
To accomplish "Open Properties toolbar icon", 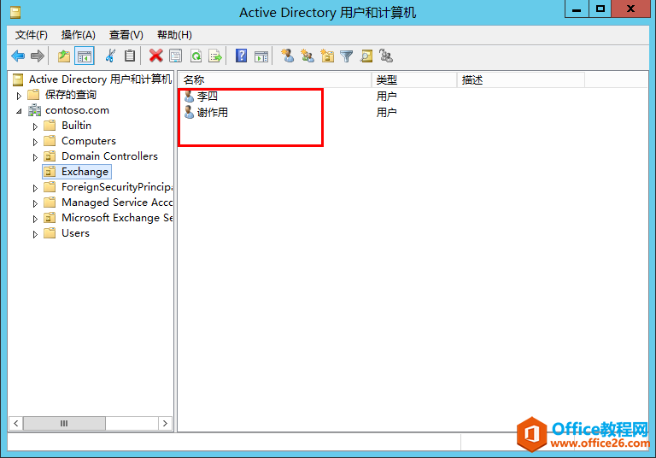I will [176, 56].
